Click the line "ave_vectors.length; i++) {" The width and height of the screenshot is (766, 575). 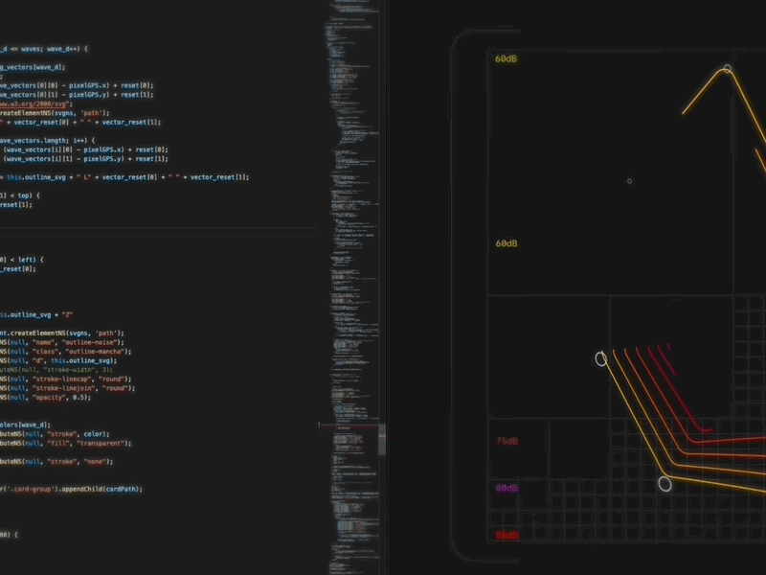click(48, 140)
